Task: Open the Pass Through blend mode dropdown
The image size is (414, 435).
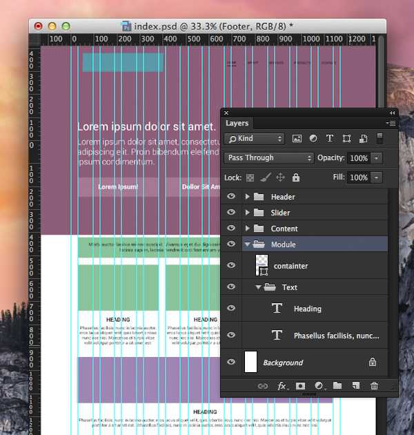Action: tap(269, 158)
